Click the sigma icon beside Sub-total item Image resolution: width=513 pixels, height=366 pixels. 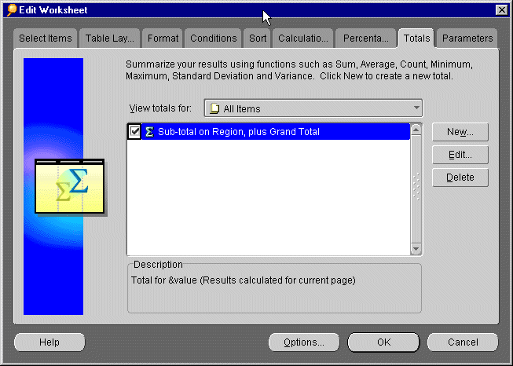149,132
